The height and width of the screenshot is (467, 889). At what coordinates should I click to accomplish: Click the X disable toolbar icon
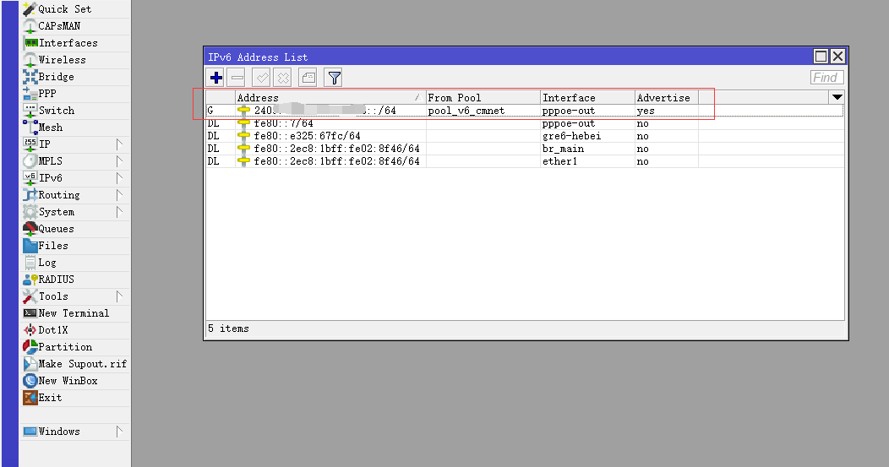click(x=283, y=78)
